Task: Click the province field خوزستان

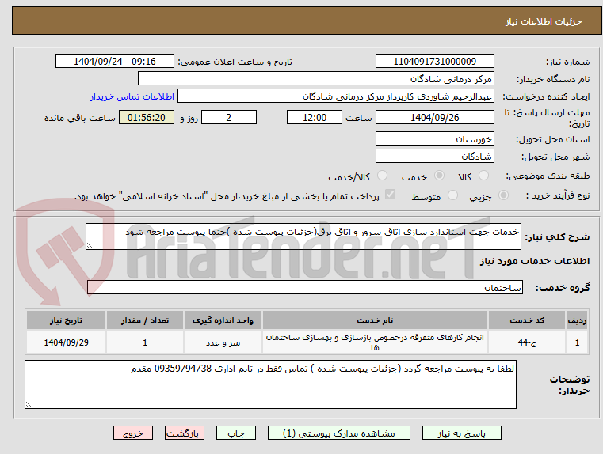Action: [434, 139]
